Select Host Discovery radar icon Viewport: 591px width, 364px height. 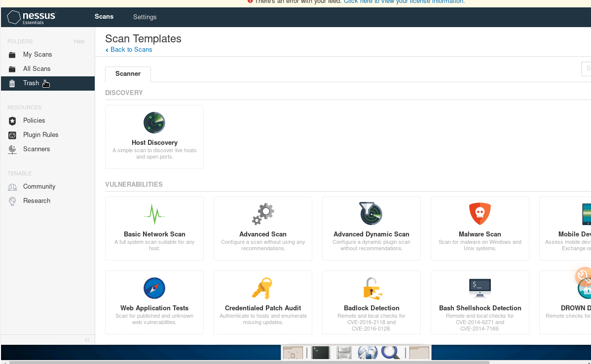tap(154, 123)
